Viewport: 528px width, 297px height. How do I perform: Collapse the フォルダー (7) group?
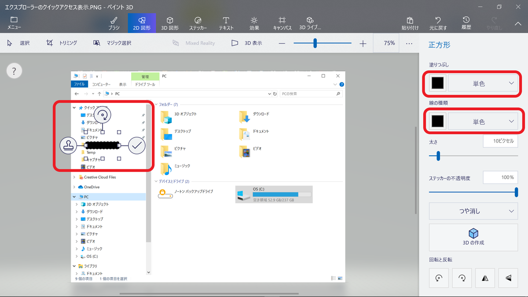pyautogui.click(x=156, y=104)
